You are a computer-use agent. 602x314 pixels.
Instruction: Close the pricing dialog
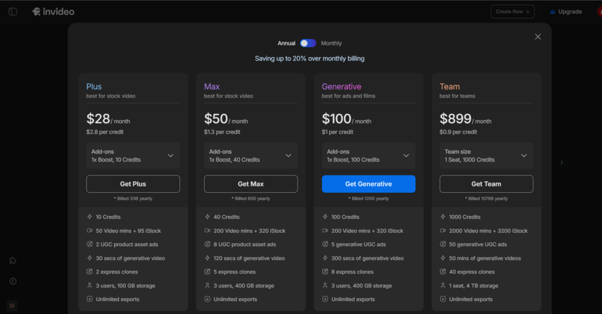pos(537,36)
